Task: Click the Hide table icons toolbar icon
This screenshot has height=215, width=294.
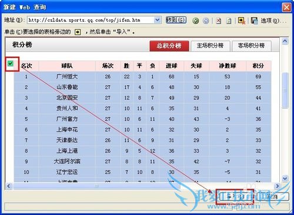Action: pyautogui.click(x=242, y=21)
